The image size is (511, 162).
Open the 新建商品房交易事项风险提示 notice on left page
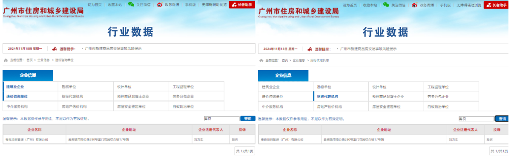point(113,49)
